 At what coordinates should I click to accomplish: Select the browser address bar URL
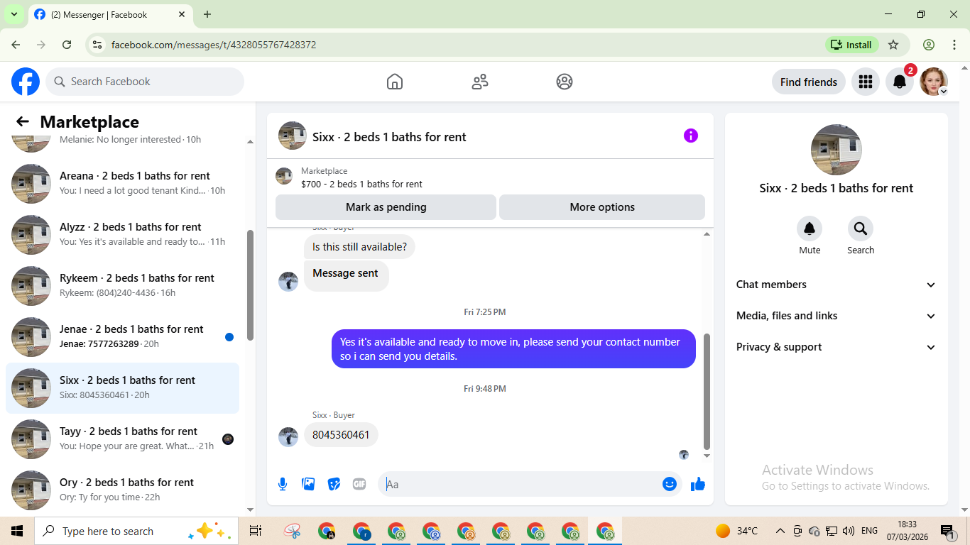[x=214, y=45]
